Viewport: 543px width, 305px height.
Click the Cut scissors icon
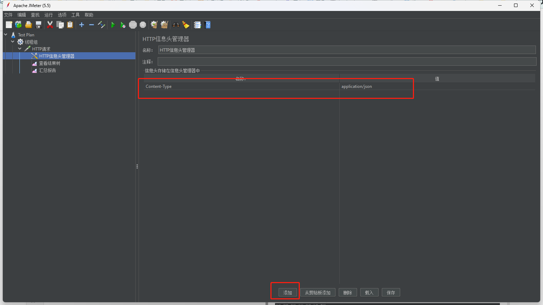pyautogui.click(x=50, y=25)
